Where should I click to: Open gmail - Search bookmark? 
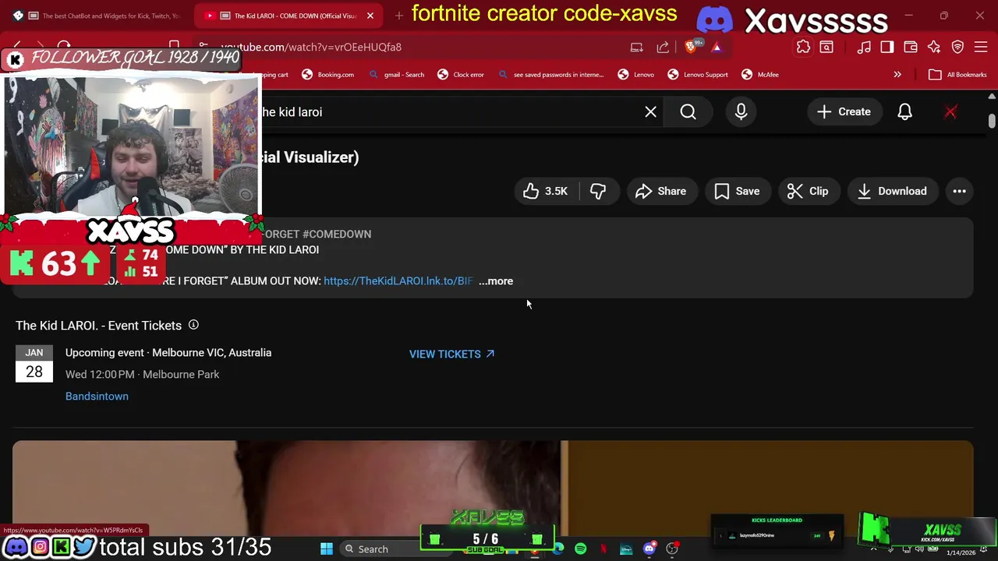[x=397, y=75]
